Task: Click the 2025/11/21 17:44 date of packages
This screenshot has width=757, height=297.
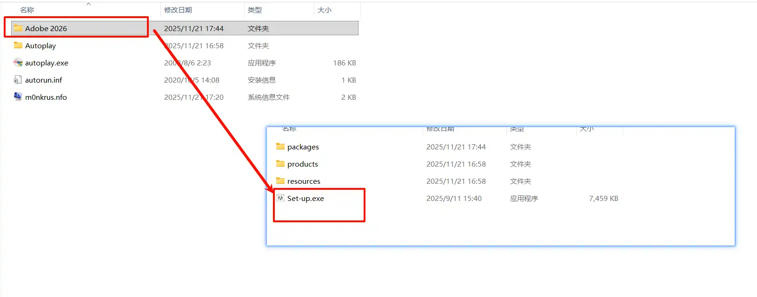Action: pos(456,147)
